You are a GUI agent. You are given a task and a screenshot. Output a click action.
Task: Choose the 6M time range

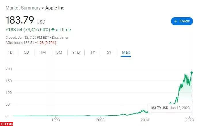coord(59,52)
